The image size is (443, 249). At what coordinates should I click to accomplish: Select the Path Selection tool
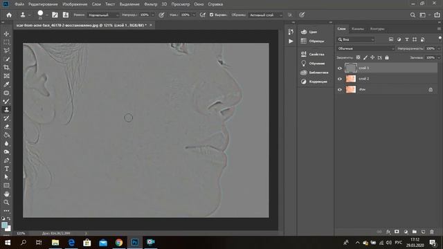[6, 177]
